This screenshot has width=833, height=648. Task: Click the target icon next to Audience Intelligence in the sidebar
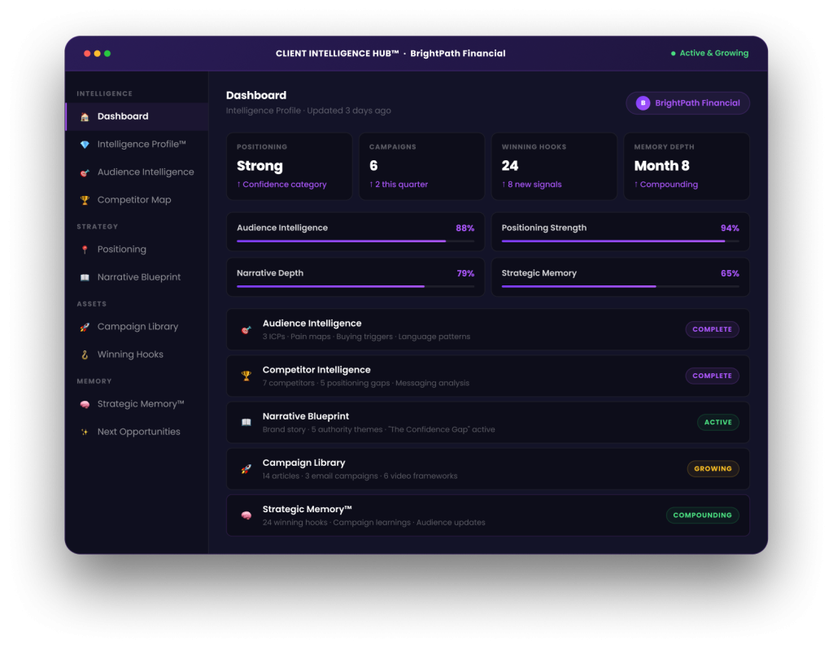[85, 172]
